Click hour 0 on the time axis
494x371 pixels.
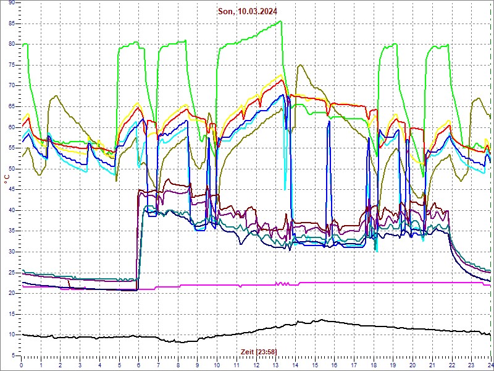click(x=21, y=365)
